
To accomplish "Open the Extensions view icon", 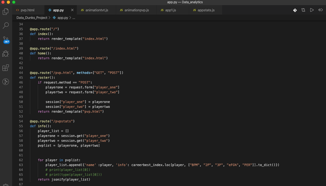I will (6, 68).
